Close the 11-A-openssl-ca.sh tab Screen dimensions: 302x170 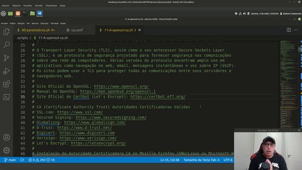click(140, 30)
